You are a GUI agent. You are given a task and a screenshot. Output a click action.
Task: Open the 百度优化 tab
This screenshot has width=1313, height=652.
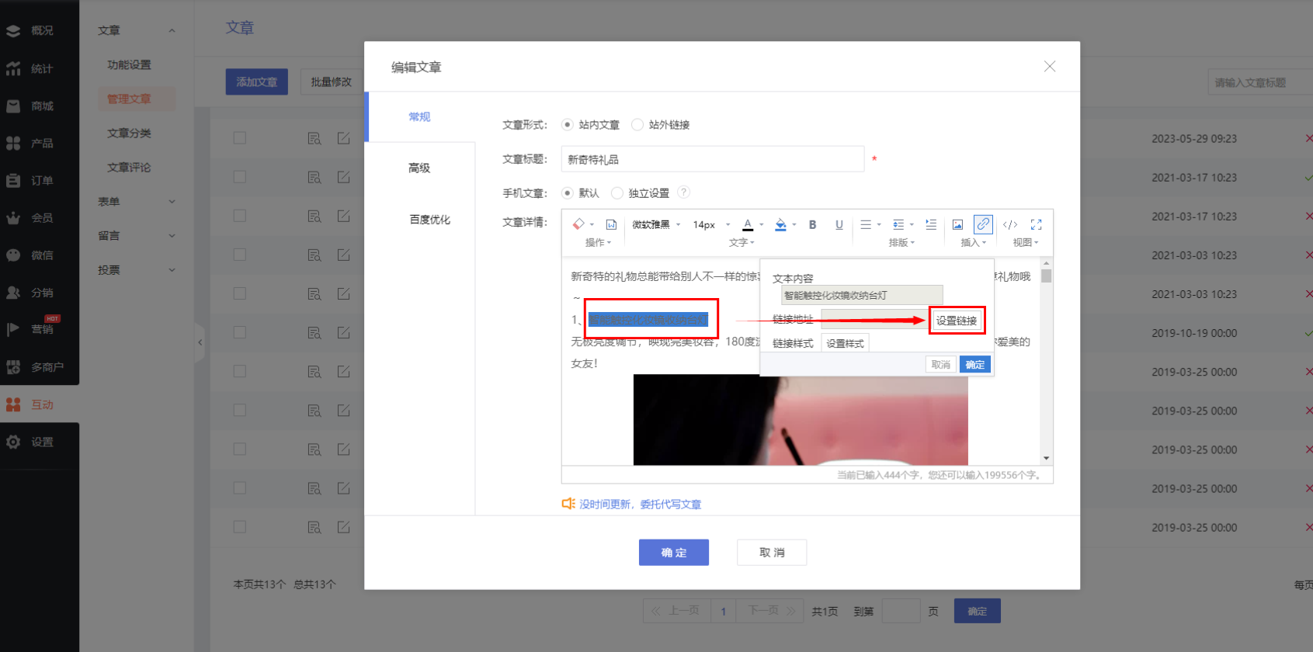tap(429, 220)
